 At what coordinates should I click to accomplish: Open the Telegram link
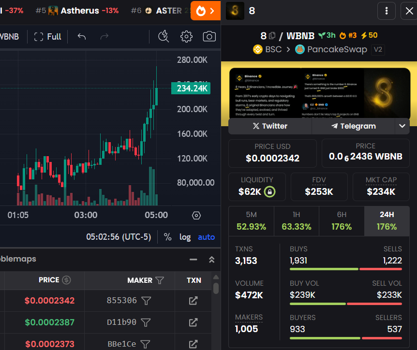(354, 126)
